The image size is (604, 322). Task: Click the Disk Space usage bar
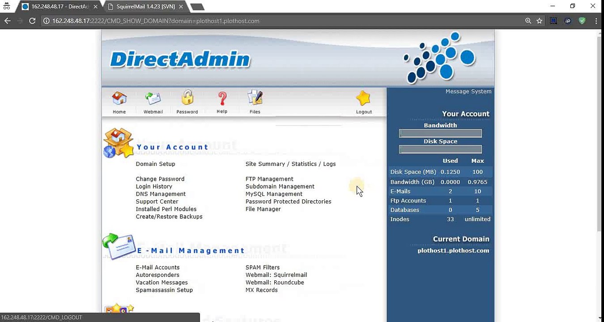(x=440, y=149)
